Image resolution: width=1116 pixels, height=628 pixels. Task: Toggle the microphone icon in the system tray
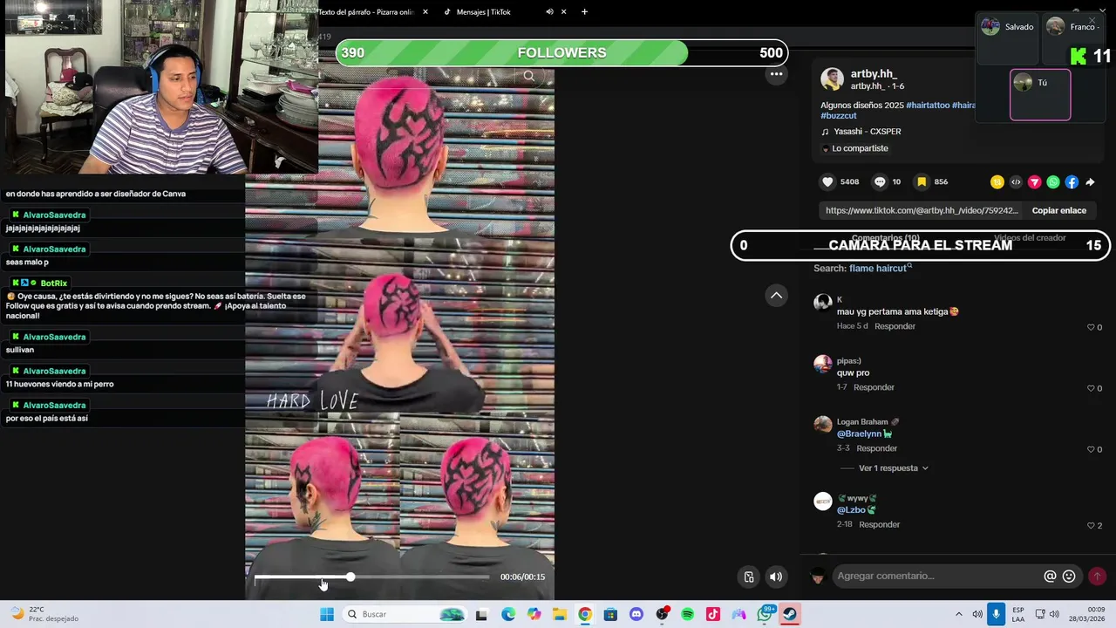pyautogui.click(x=996, y=614)
